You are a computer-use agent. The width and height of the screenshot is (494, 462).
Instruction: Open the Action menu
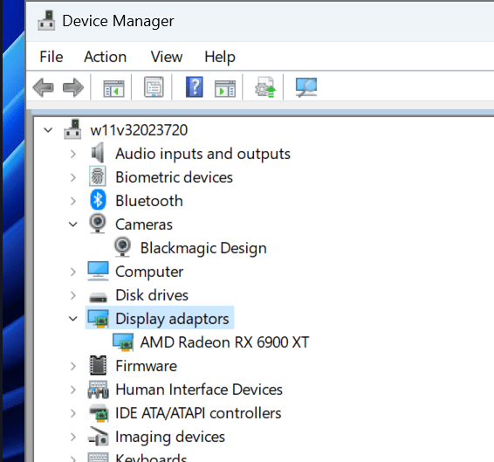pos(106,57)
